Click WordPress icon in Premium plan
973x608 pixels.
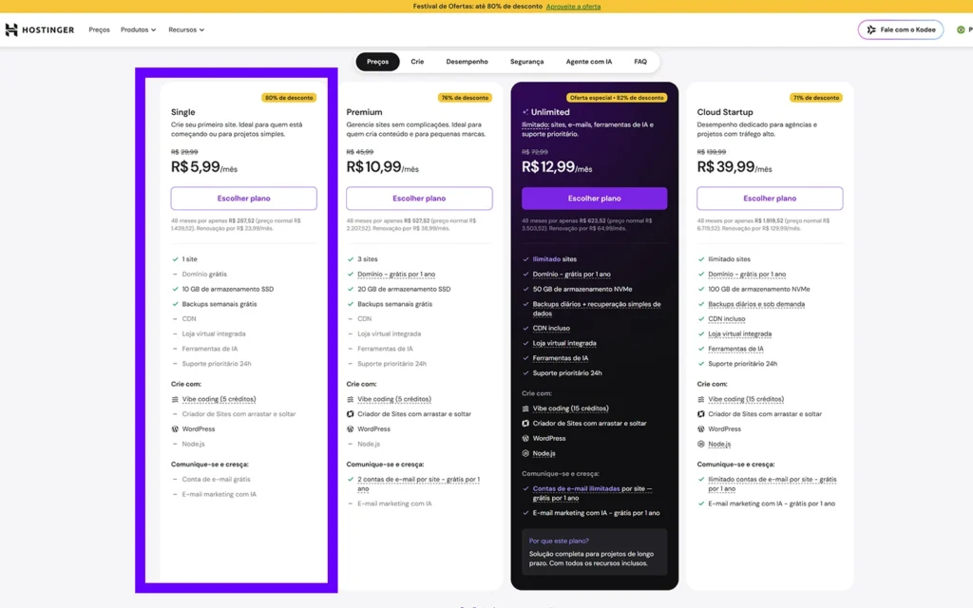pyautogui.click(x=350, y=429)
